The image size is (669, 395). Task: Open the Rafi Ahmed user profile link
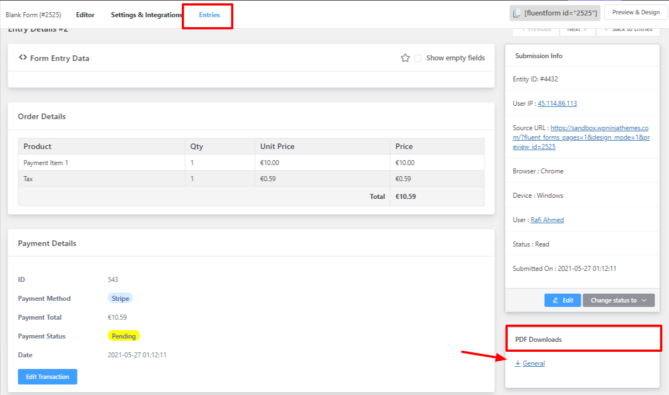(x=547, y=220)
